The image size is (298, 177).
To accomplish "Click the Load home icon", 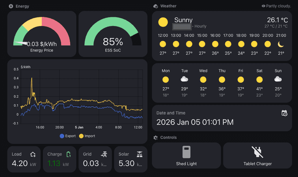I will (x=33, y=155).
